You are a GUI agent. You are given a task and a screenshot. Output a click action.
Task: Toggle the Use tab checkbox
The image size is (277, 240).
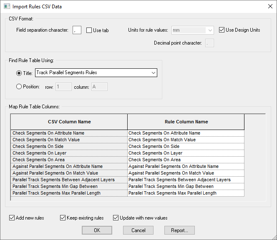(x=89, y=30)
